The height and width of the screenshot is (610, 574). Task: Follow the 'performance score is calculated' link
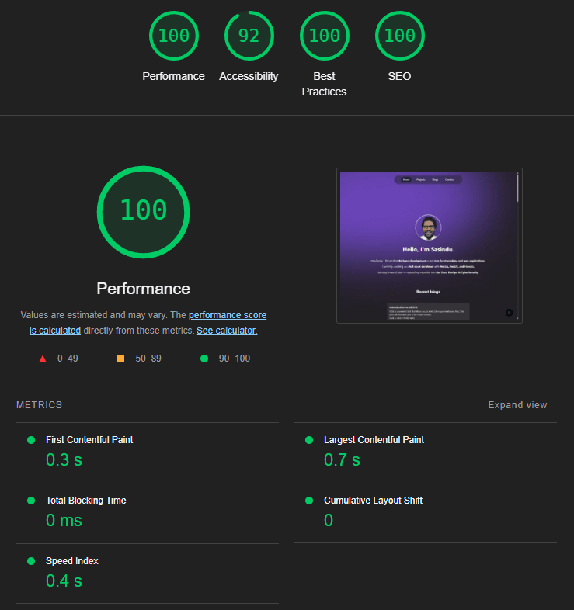click(x=228, y=315)
